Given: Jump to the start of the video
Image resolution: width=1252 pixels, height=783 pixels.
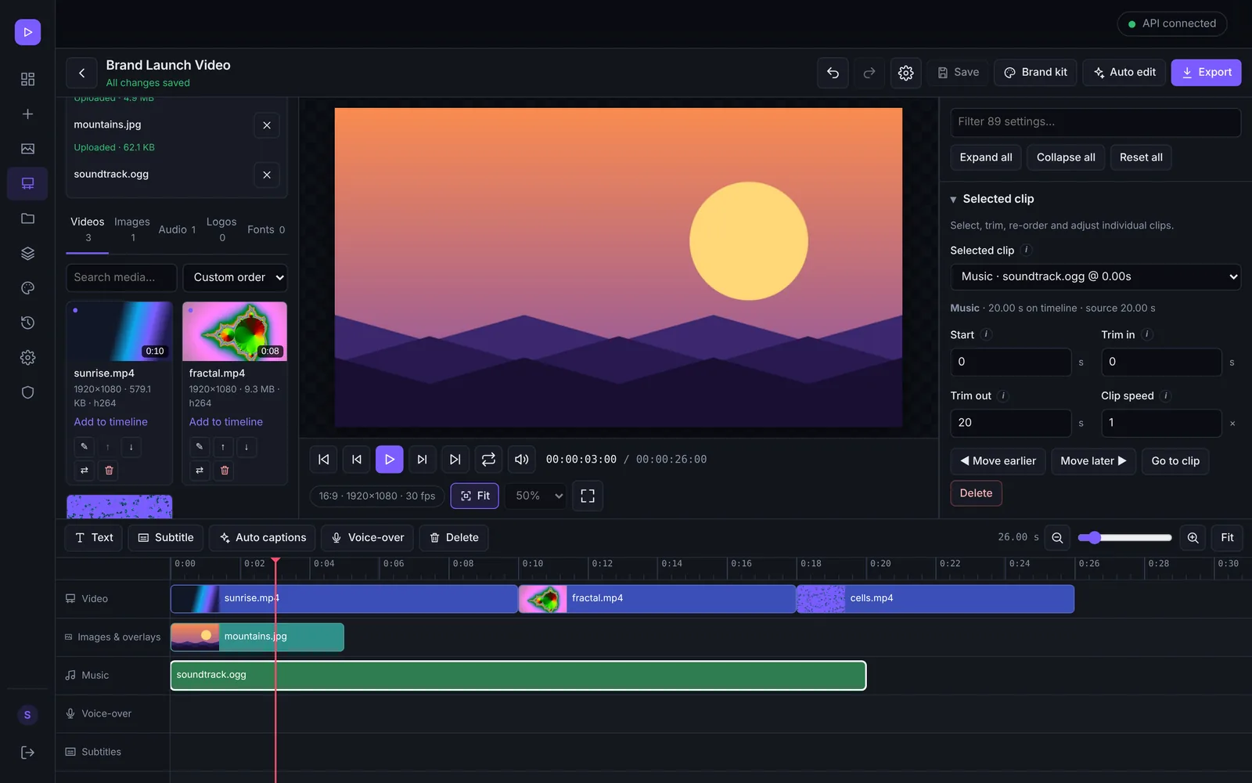Looking at the screenshot, I should 324,460.
